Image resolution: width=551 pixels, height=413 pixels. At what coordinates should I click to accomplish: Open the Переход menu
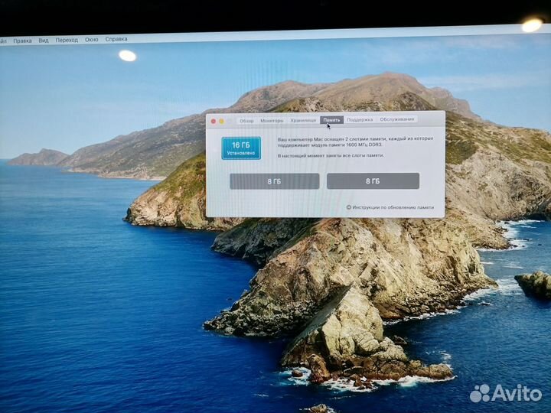click(x=67, y=40)
